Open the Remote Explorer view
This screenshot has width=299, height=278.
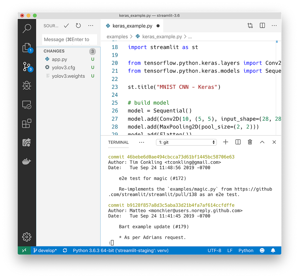(27, 105)
